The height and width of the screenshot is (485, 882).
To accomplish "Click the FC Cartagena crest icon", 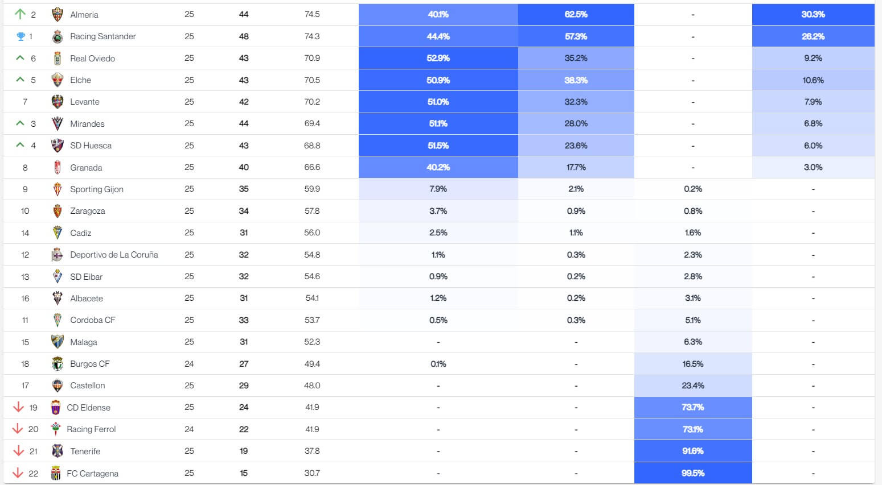I will point(56,474).
